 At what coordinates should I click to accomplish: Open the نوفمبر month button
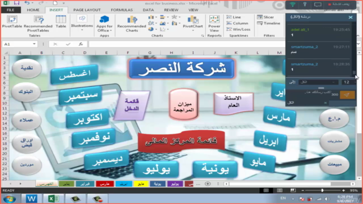(x=94, y=138)
